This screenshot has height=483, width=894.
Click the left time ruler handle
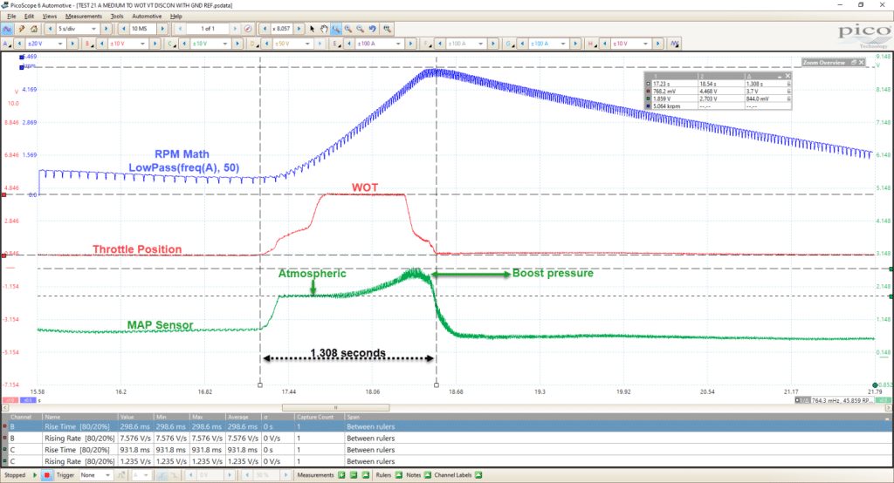[x=260, y=385]
